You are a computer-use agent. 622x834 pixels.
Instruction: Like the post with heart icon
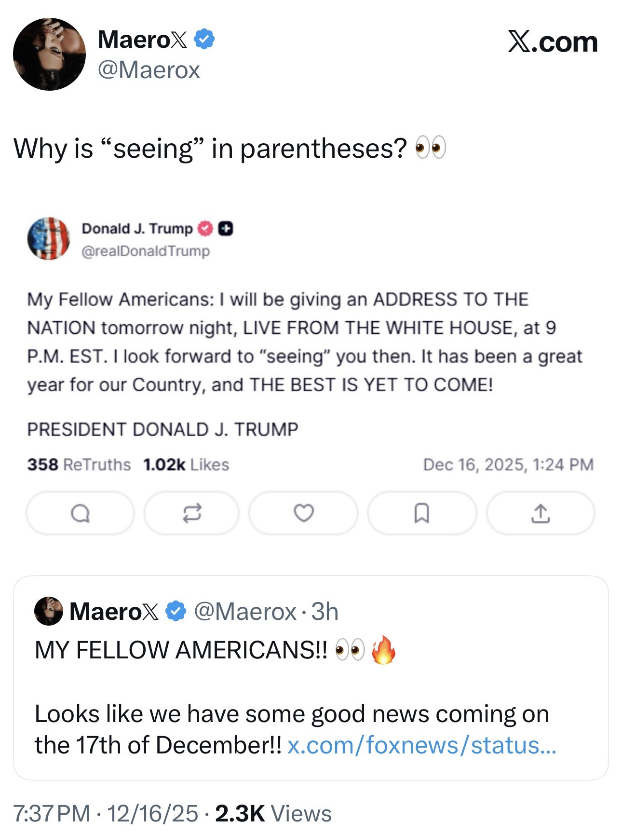tap(304, 513)
